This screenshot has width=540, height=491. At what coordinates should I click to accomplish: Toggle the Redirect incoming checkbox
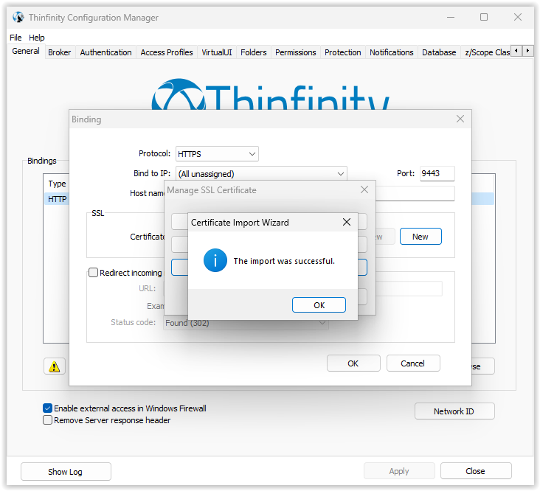(94, 273)
